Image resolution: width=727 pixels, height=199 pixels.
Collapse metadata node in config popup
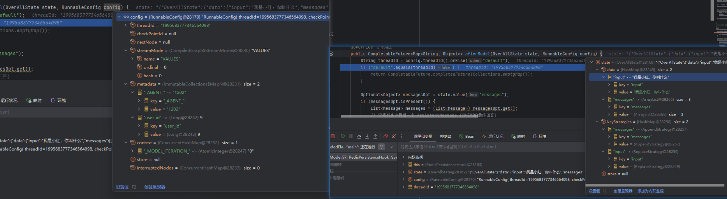click(x=125, y=84)
